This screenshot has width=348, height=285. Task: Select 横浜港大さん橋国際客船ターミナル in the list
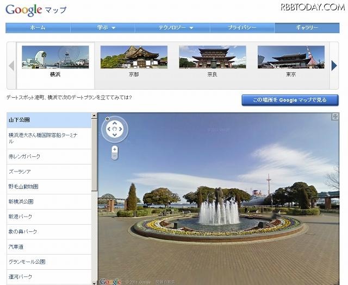[49, 138]
